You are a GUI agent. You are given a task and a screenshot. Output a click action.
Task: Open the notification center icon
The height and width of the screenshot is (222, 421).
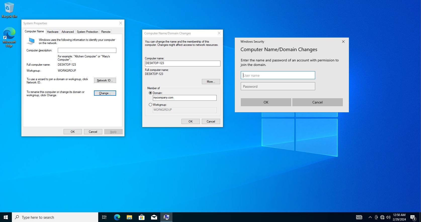[x=413, y=217]
